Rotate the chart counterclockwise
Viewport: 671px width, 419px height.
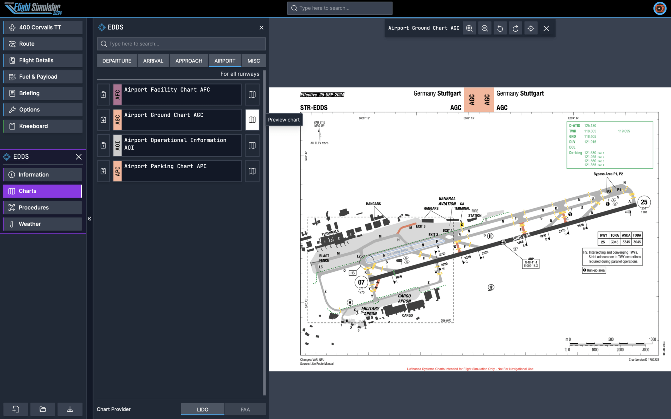(x=500, y=28)
